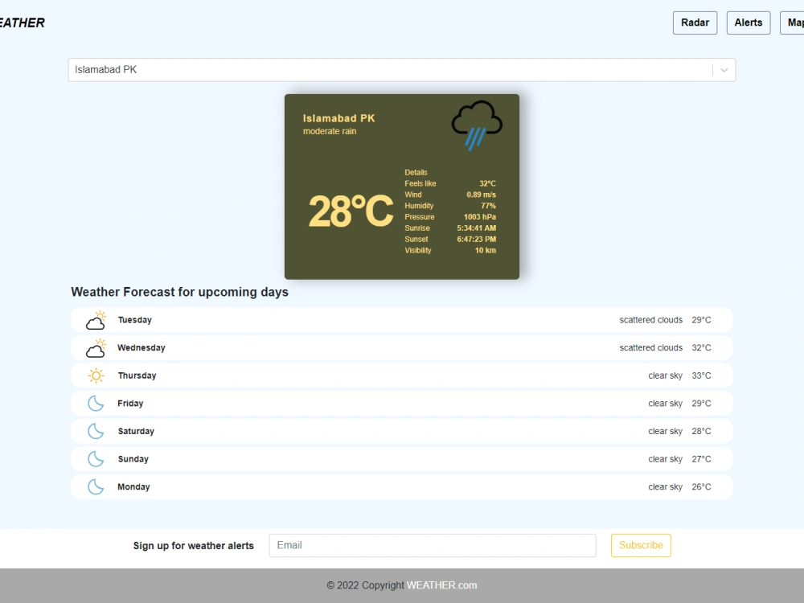This screenshot has width=804, height=603.
Task: Click Friday's moon icon
Action: [x=96, y=404]
